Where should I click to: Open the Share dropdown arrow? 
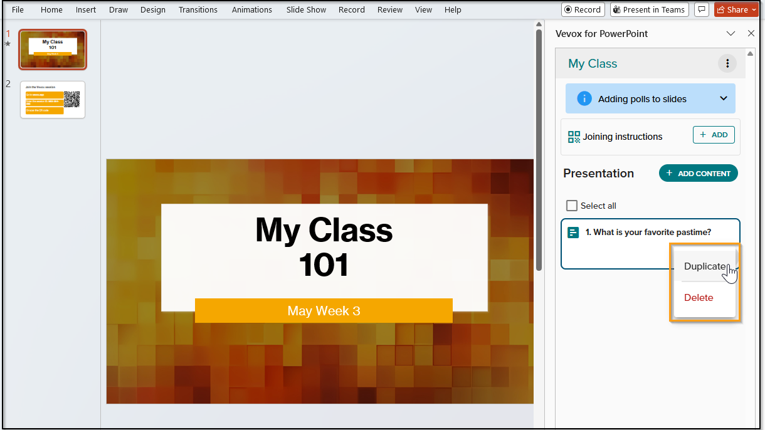[x=754, y=9]
